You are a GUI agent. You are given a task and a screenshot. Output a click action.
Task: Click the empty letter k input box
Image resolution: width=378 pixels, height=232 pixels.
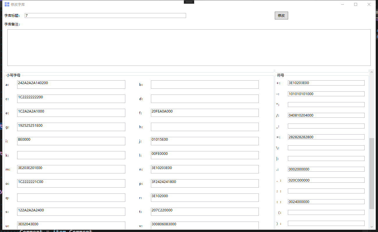point(71,155)
